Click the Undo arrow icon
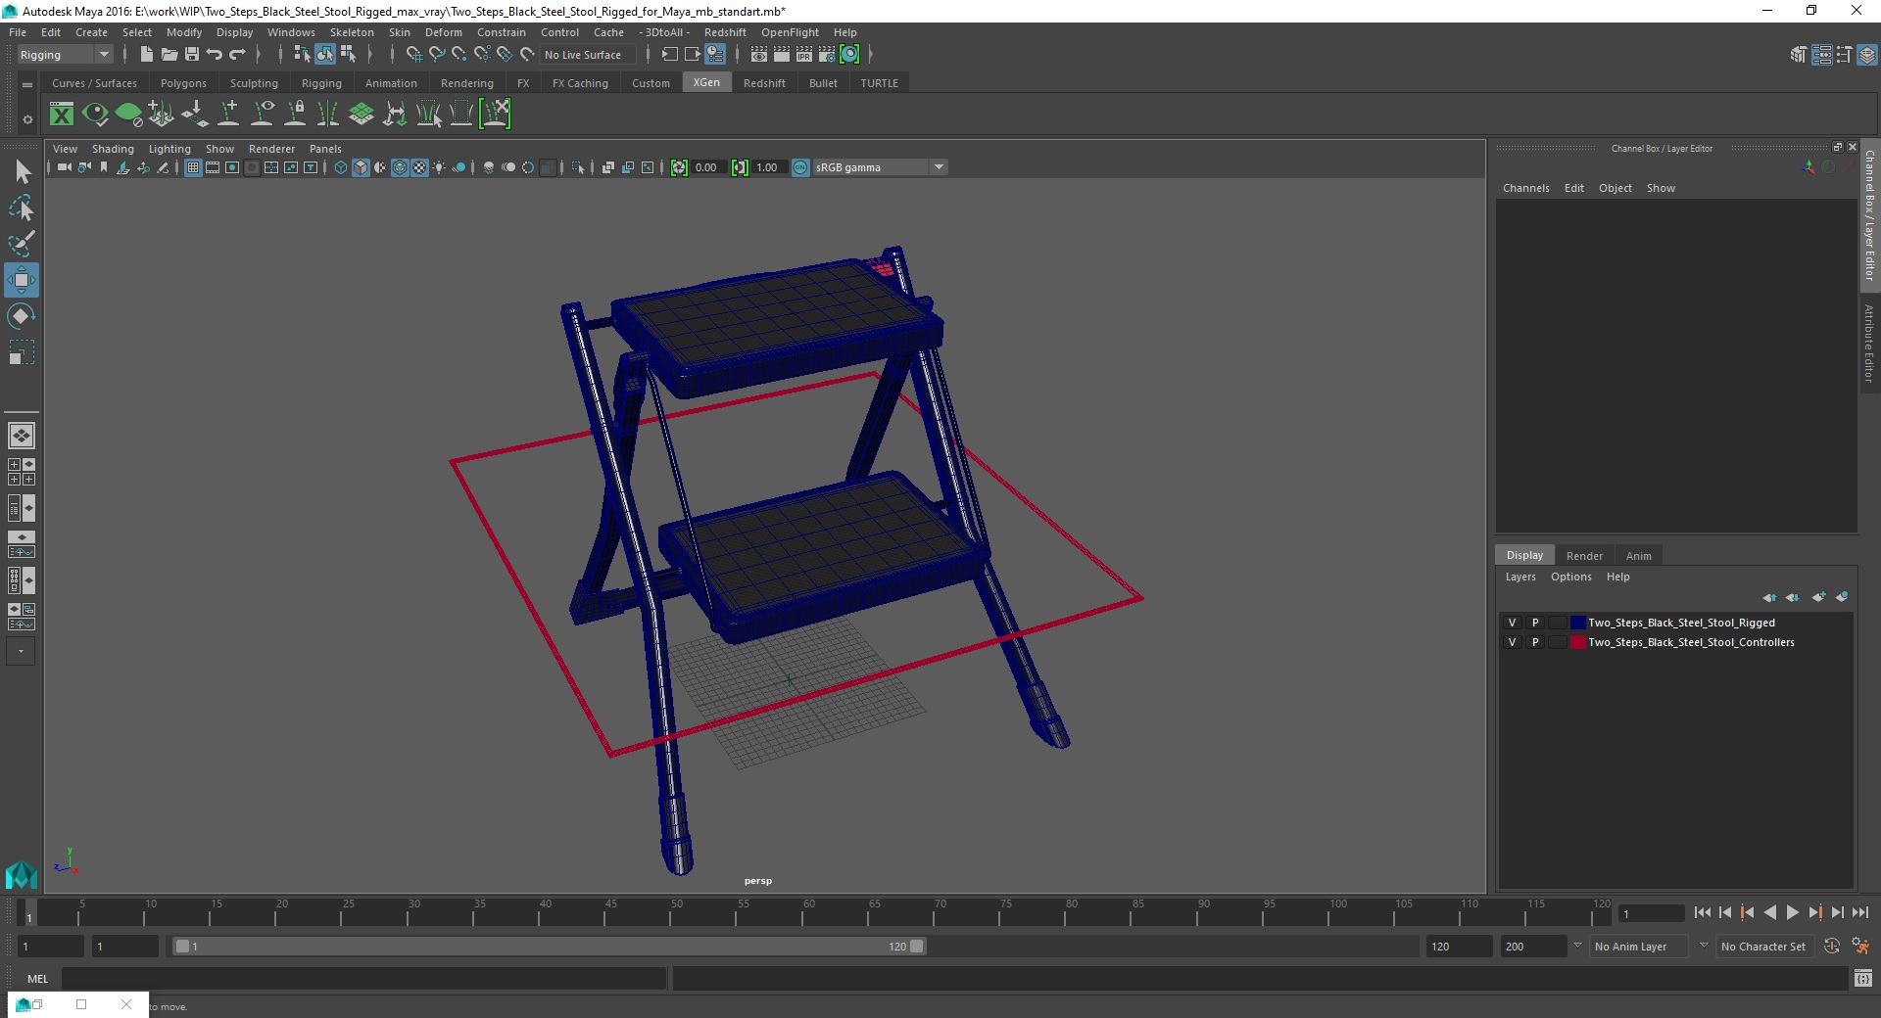Screen dimensions: 1881x1018 point(215,55)
